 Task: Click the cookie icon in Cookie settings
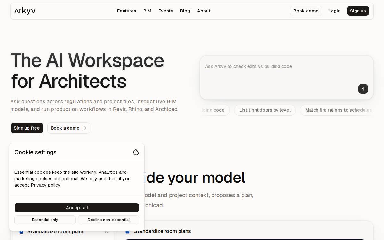click(x=136, y=152)
